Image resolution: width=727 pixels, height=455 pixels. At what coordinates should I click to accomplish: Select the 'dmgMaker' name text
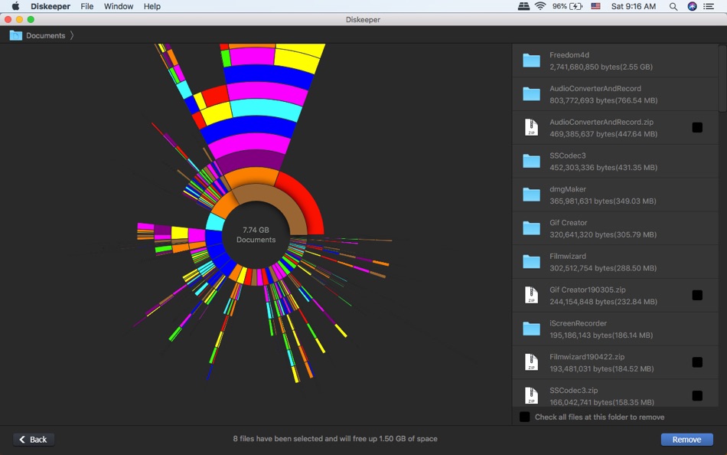[x=568, y=189]
